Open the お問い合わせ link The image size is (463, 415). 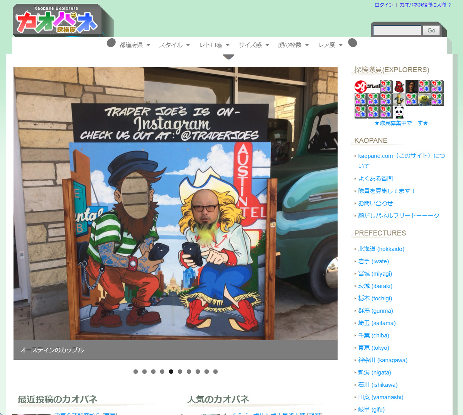[x=375, y=203]
